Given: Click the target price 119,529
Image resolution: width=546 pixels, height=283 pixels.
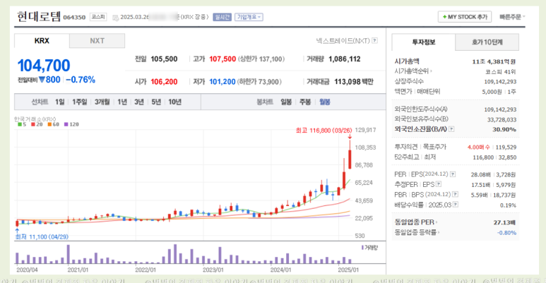Looking at the screenshot, I should click(506, 147).
